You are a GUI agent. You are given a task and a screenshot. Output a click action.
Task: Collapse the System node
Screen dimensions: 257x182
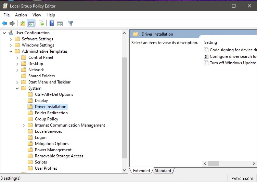[17, 89]
